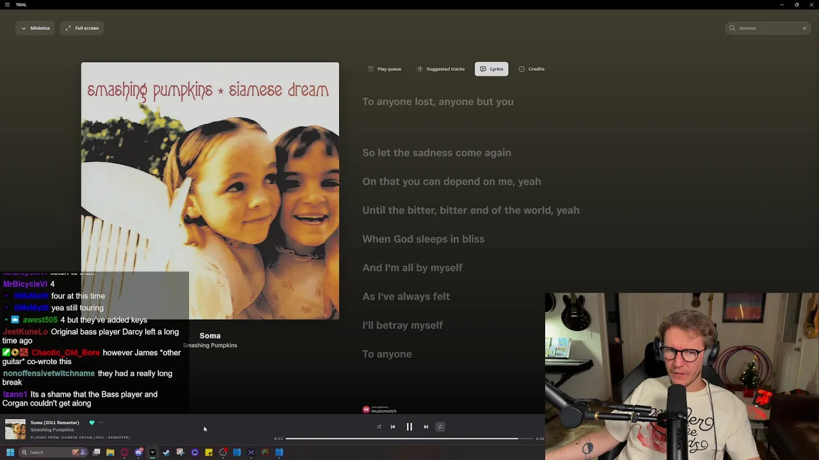Open File Explorer from taskbar
This screenshot has width=819, height=460.
(x=110, y=452)
